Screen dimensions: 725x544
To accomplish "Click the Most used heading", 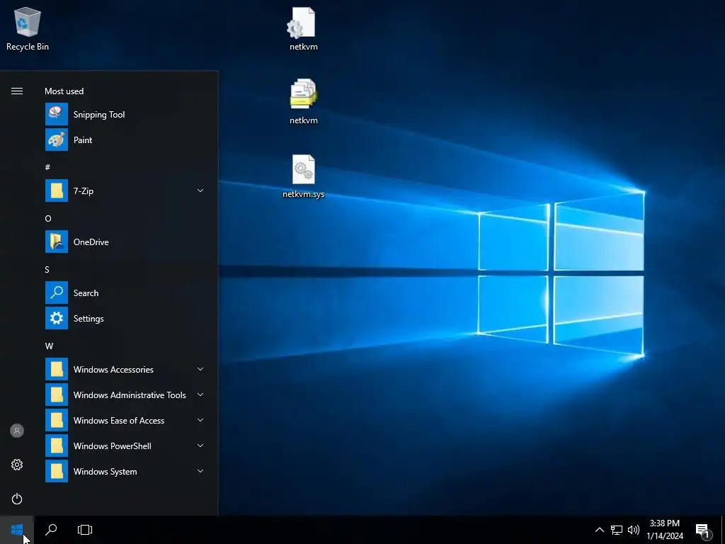I will 64,91.
